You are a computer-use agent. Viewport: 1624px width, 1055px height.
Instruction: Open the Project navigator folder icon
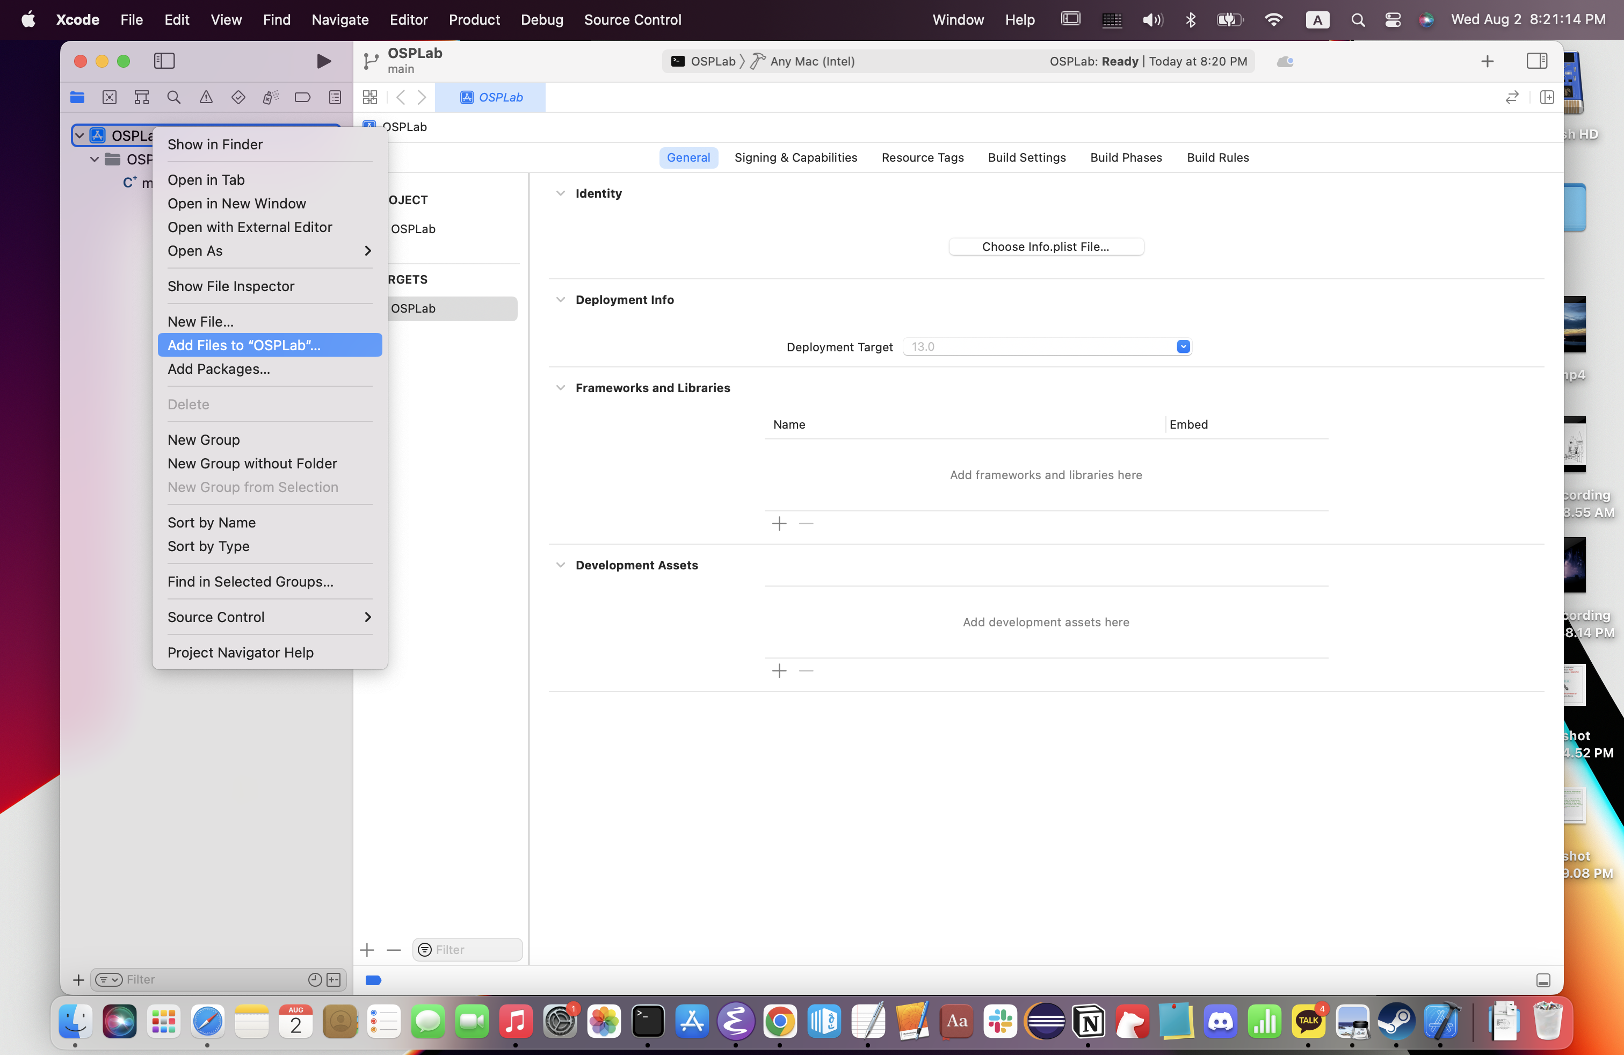click(x=77, y=98)
